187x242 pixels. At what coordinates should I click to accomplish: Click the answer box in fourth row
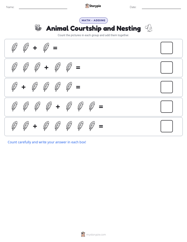pyautogui.click(x=167, y=107)
